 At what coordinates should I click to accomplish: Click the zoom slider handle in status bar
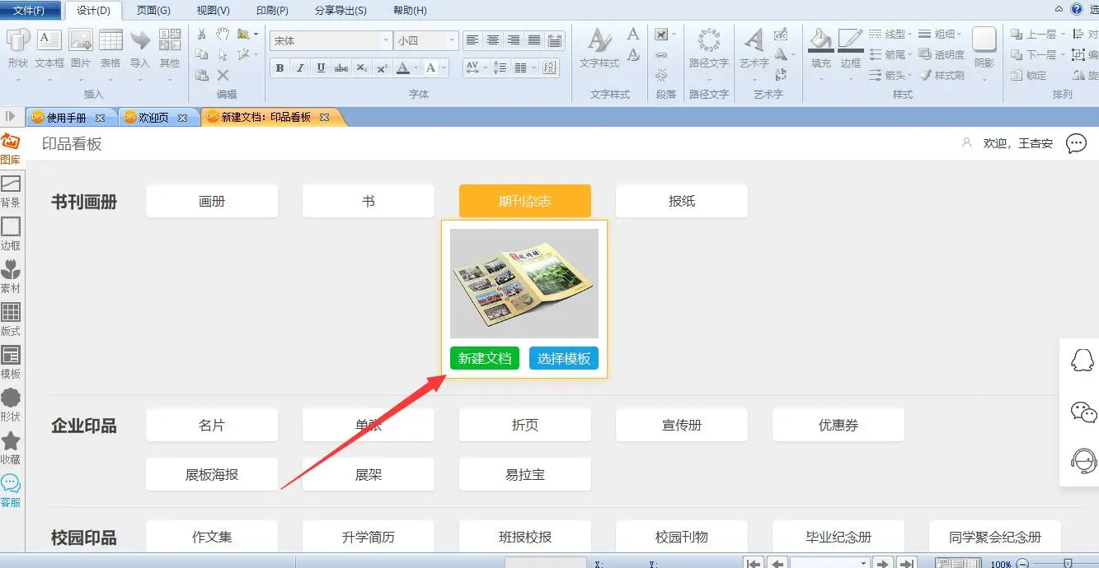click(x=1068, y=563)
